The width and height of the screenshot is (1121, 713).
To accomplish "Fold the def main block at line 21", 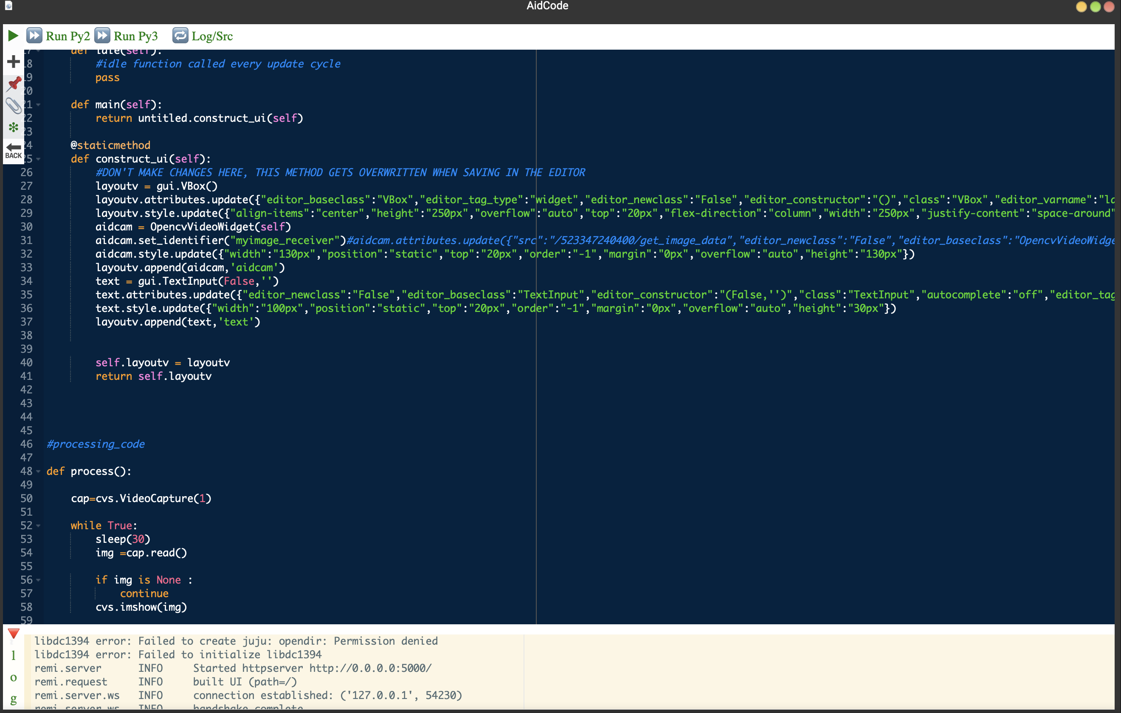I will pos(38,105).
